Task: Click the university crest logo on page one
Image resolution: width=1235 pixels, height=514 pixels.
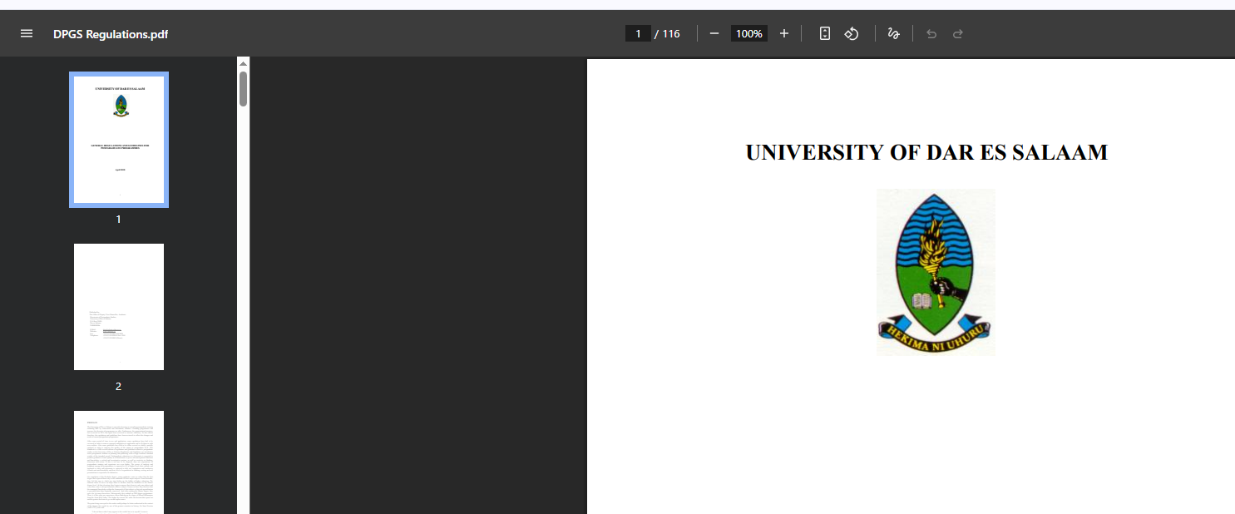Action: [935, 272]
